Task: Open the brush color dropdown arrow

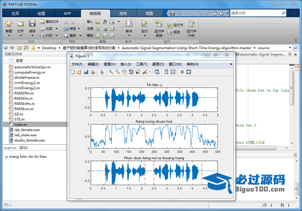Action: click(x=150, y=72)
